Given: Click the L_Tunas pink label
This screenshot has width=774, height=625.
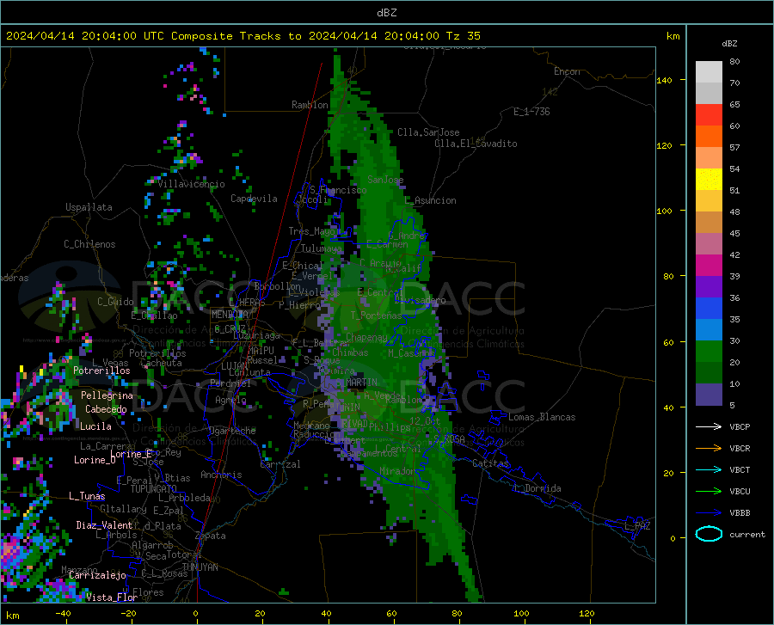Looking at the screenshot, I should [x=87, y=496].
